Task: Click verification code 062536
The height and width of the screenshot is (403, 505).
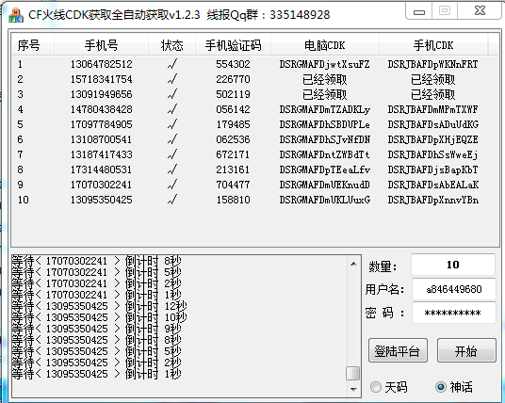Action: point(233,139)
